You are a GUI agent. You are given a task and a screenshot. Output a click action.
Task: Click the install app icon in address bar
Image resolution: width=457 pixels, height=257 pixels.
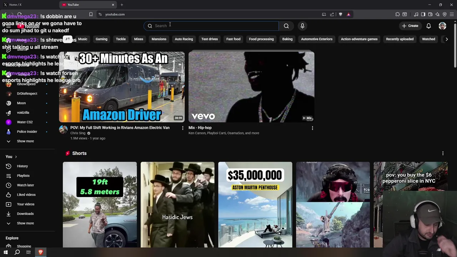[x=324, y=14]
